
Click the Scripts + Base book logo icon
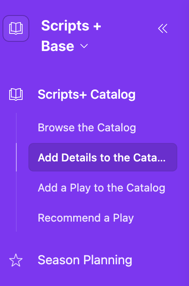(16, 28)
